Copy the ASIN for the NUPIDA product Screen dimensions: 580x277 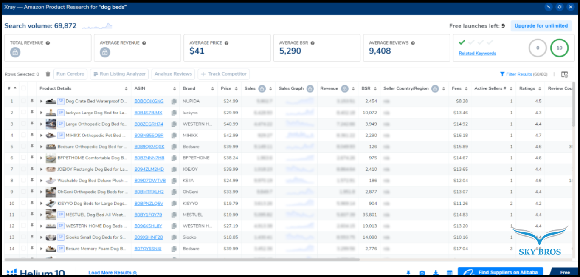click(x=174, y=101)
